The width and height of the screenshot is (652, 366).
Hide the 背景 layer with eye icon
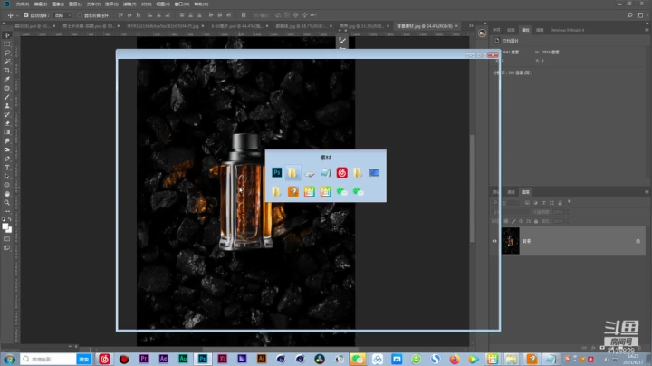click(x=494, y=241)
